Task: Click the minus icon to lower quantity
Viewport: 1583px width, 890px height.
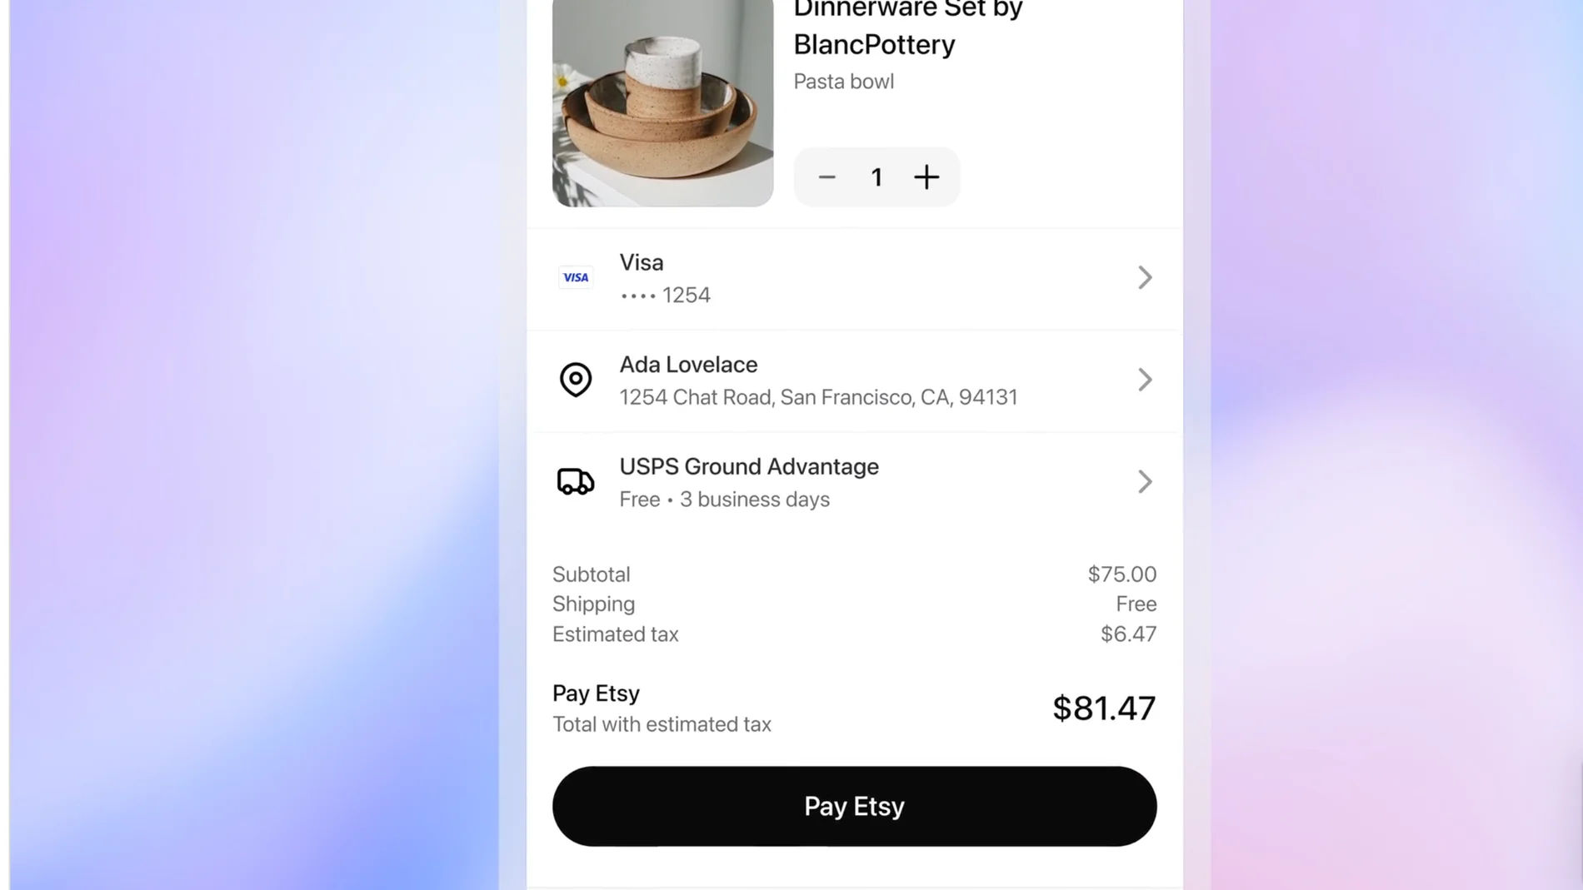Action: (826, 177)
